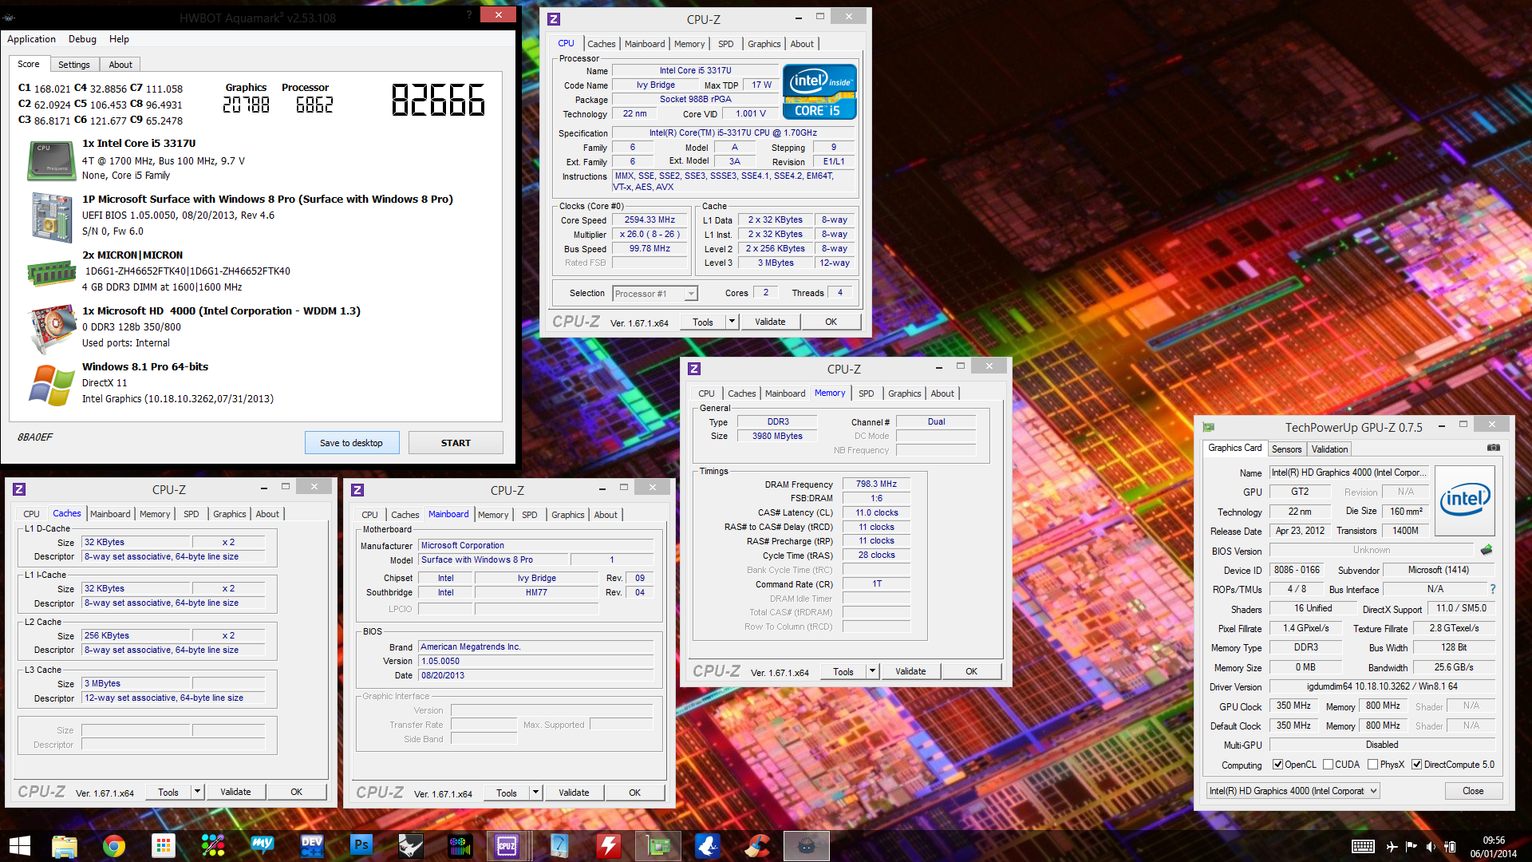
Task: Click Validate in CPU-Z CPU window
Action: [x=770, y=322]
